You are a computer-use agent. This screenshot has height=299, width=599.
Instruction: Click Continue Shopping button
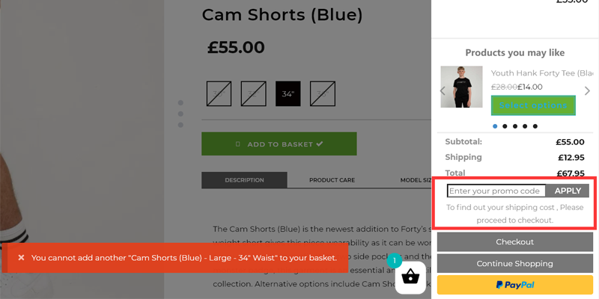coord(515,264)
